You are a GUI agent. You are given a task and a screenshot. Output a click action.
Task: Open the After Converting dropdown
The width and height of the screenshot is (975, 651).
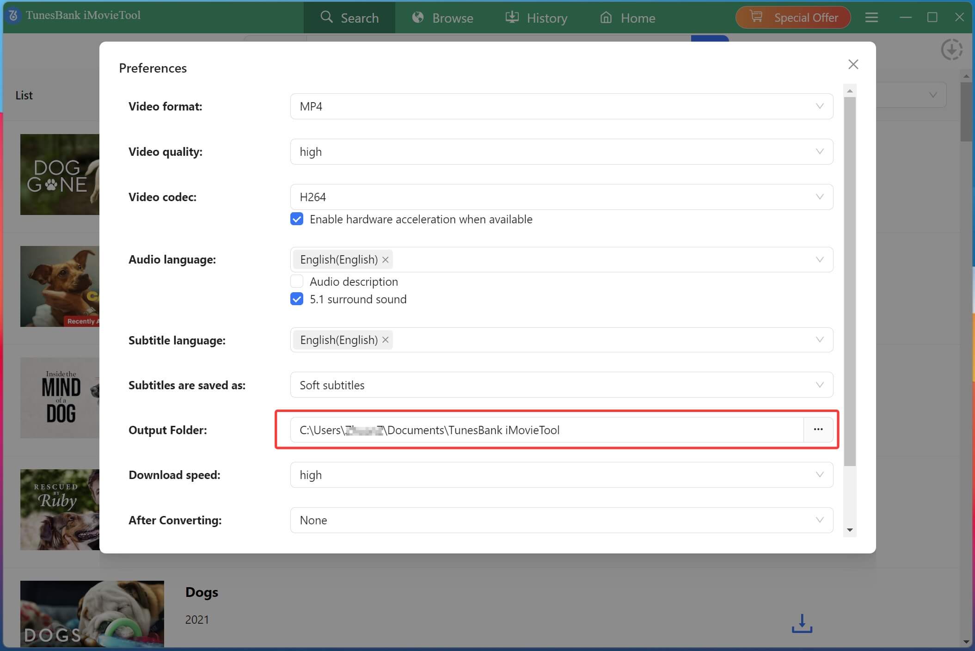(820, 520)
